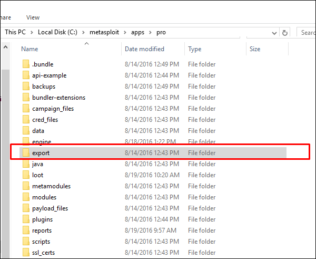316x259 pixels.
Task: Select the cred_files folder icon
Action: pos(26,120)
